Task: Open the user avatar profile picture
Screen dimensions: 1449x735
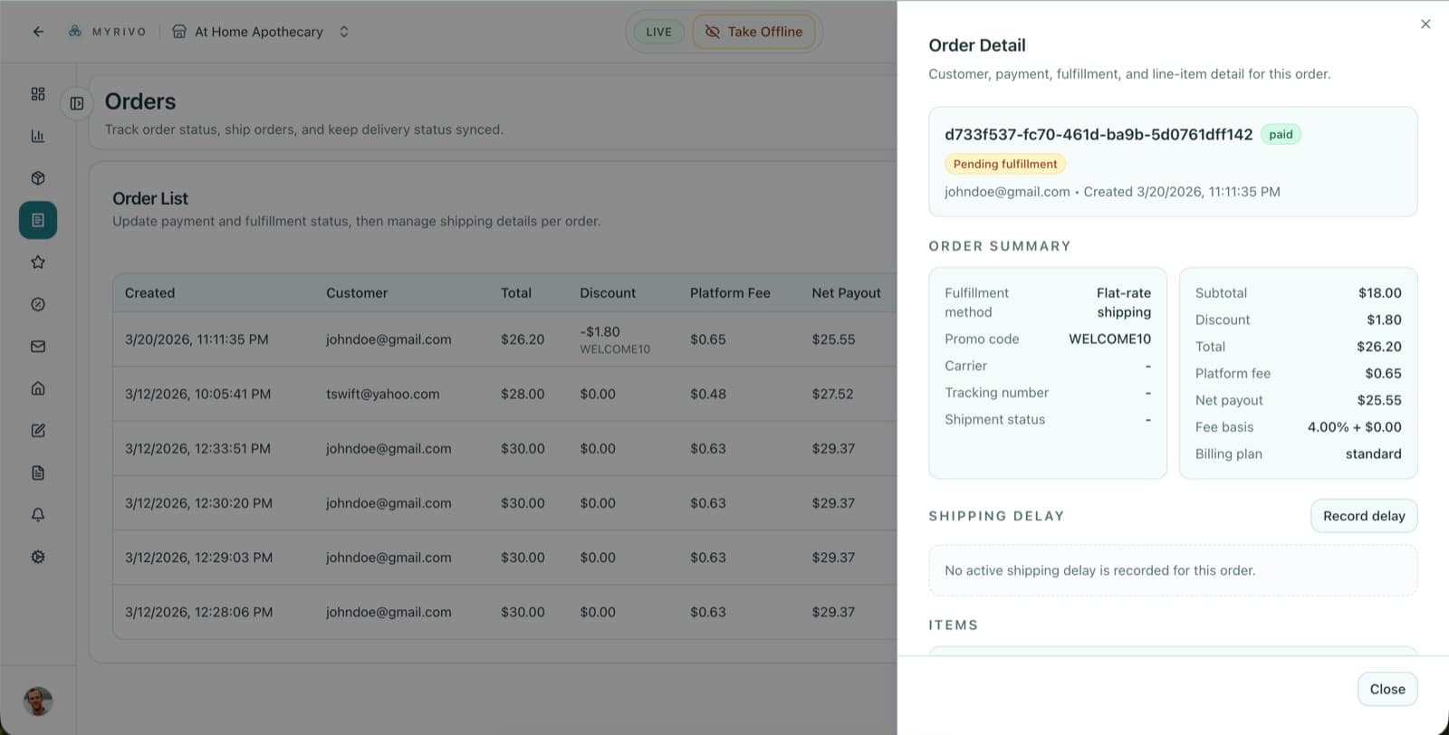Action: point(38,701)
